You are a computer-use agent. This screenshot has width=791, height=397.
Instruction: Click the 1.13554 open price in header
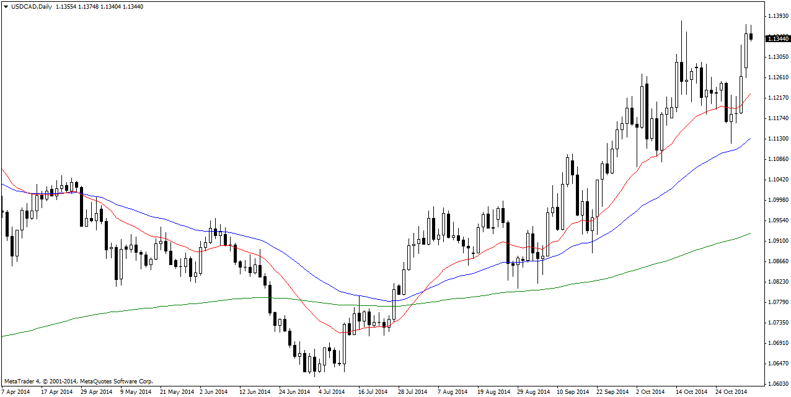click(x=67, y=6)
